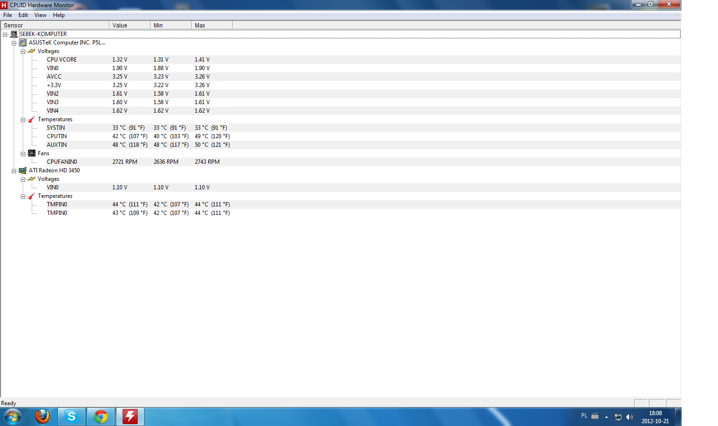The image size is (718, 426).
Task: Select the VIN2 sensor row
Action: [x=363, y=94]
